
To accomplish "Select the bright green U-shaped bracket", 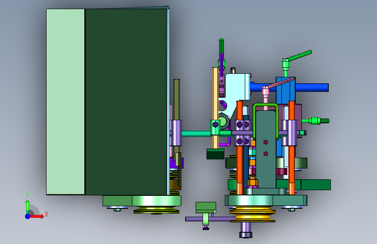I will pyautogui.click(x=266, y=106).
